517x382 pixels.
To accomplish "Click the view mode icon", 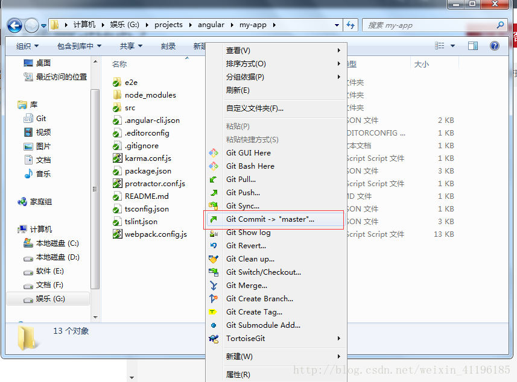I will (x=440, y=46).
